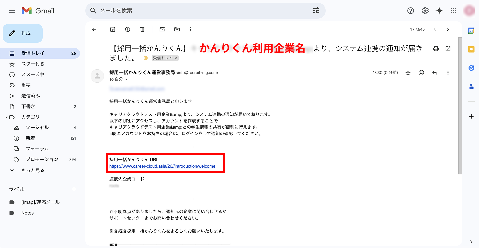Click 作成 to compose a new email
Image resolution: width=479 pixels, height=248 pixels.
click(x=22, y=33)
